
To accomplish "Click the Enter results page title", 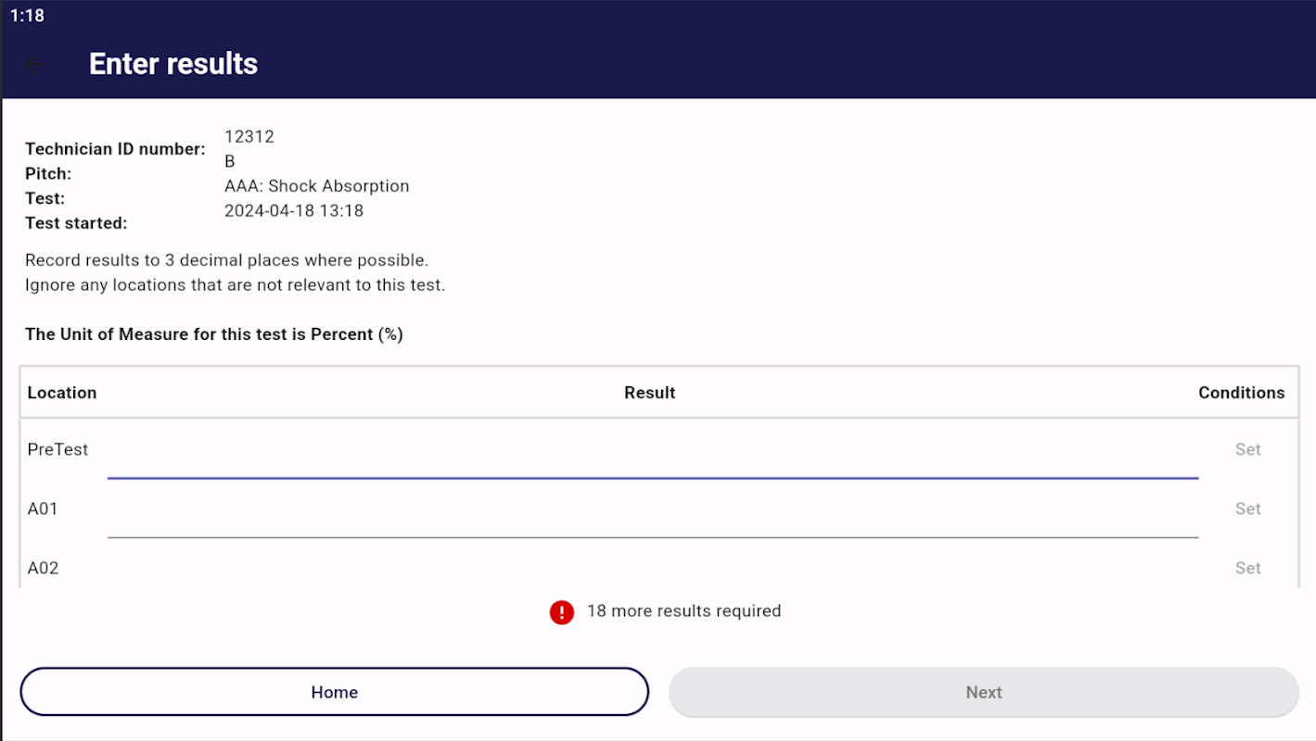I will pos(173,64).
